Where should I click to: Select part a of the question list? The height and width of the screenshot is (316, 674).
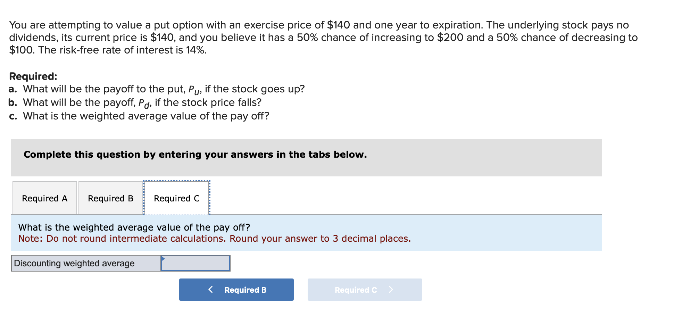[x=156, y=89]
